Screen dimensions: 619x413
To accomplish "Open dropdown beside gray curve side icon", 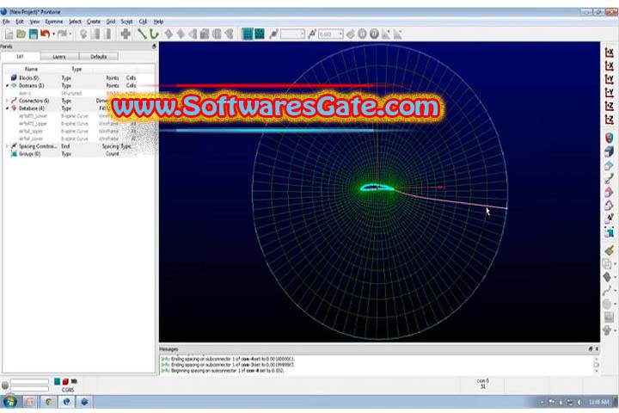I will (616, 292).
